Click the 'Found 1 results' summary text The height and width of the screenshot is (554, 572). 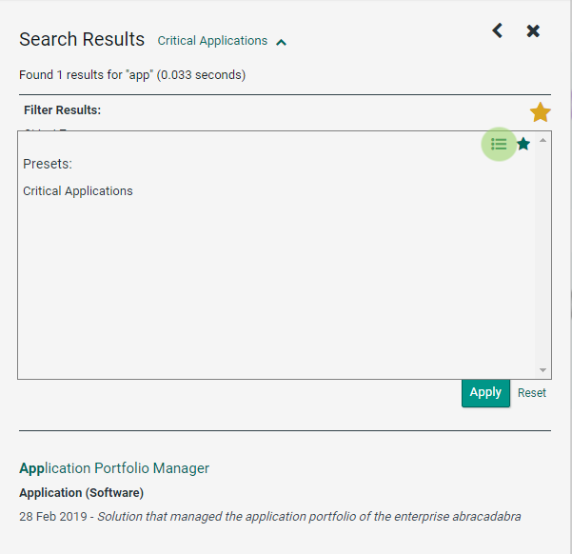pyautogui.click(x=132, y=74)
